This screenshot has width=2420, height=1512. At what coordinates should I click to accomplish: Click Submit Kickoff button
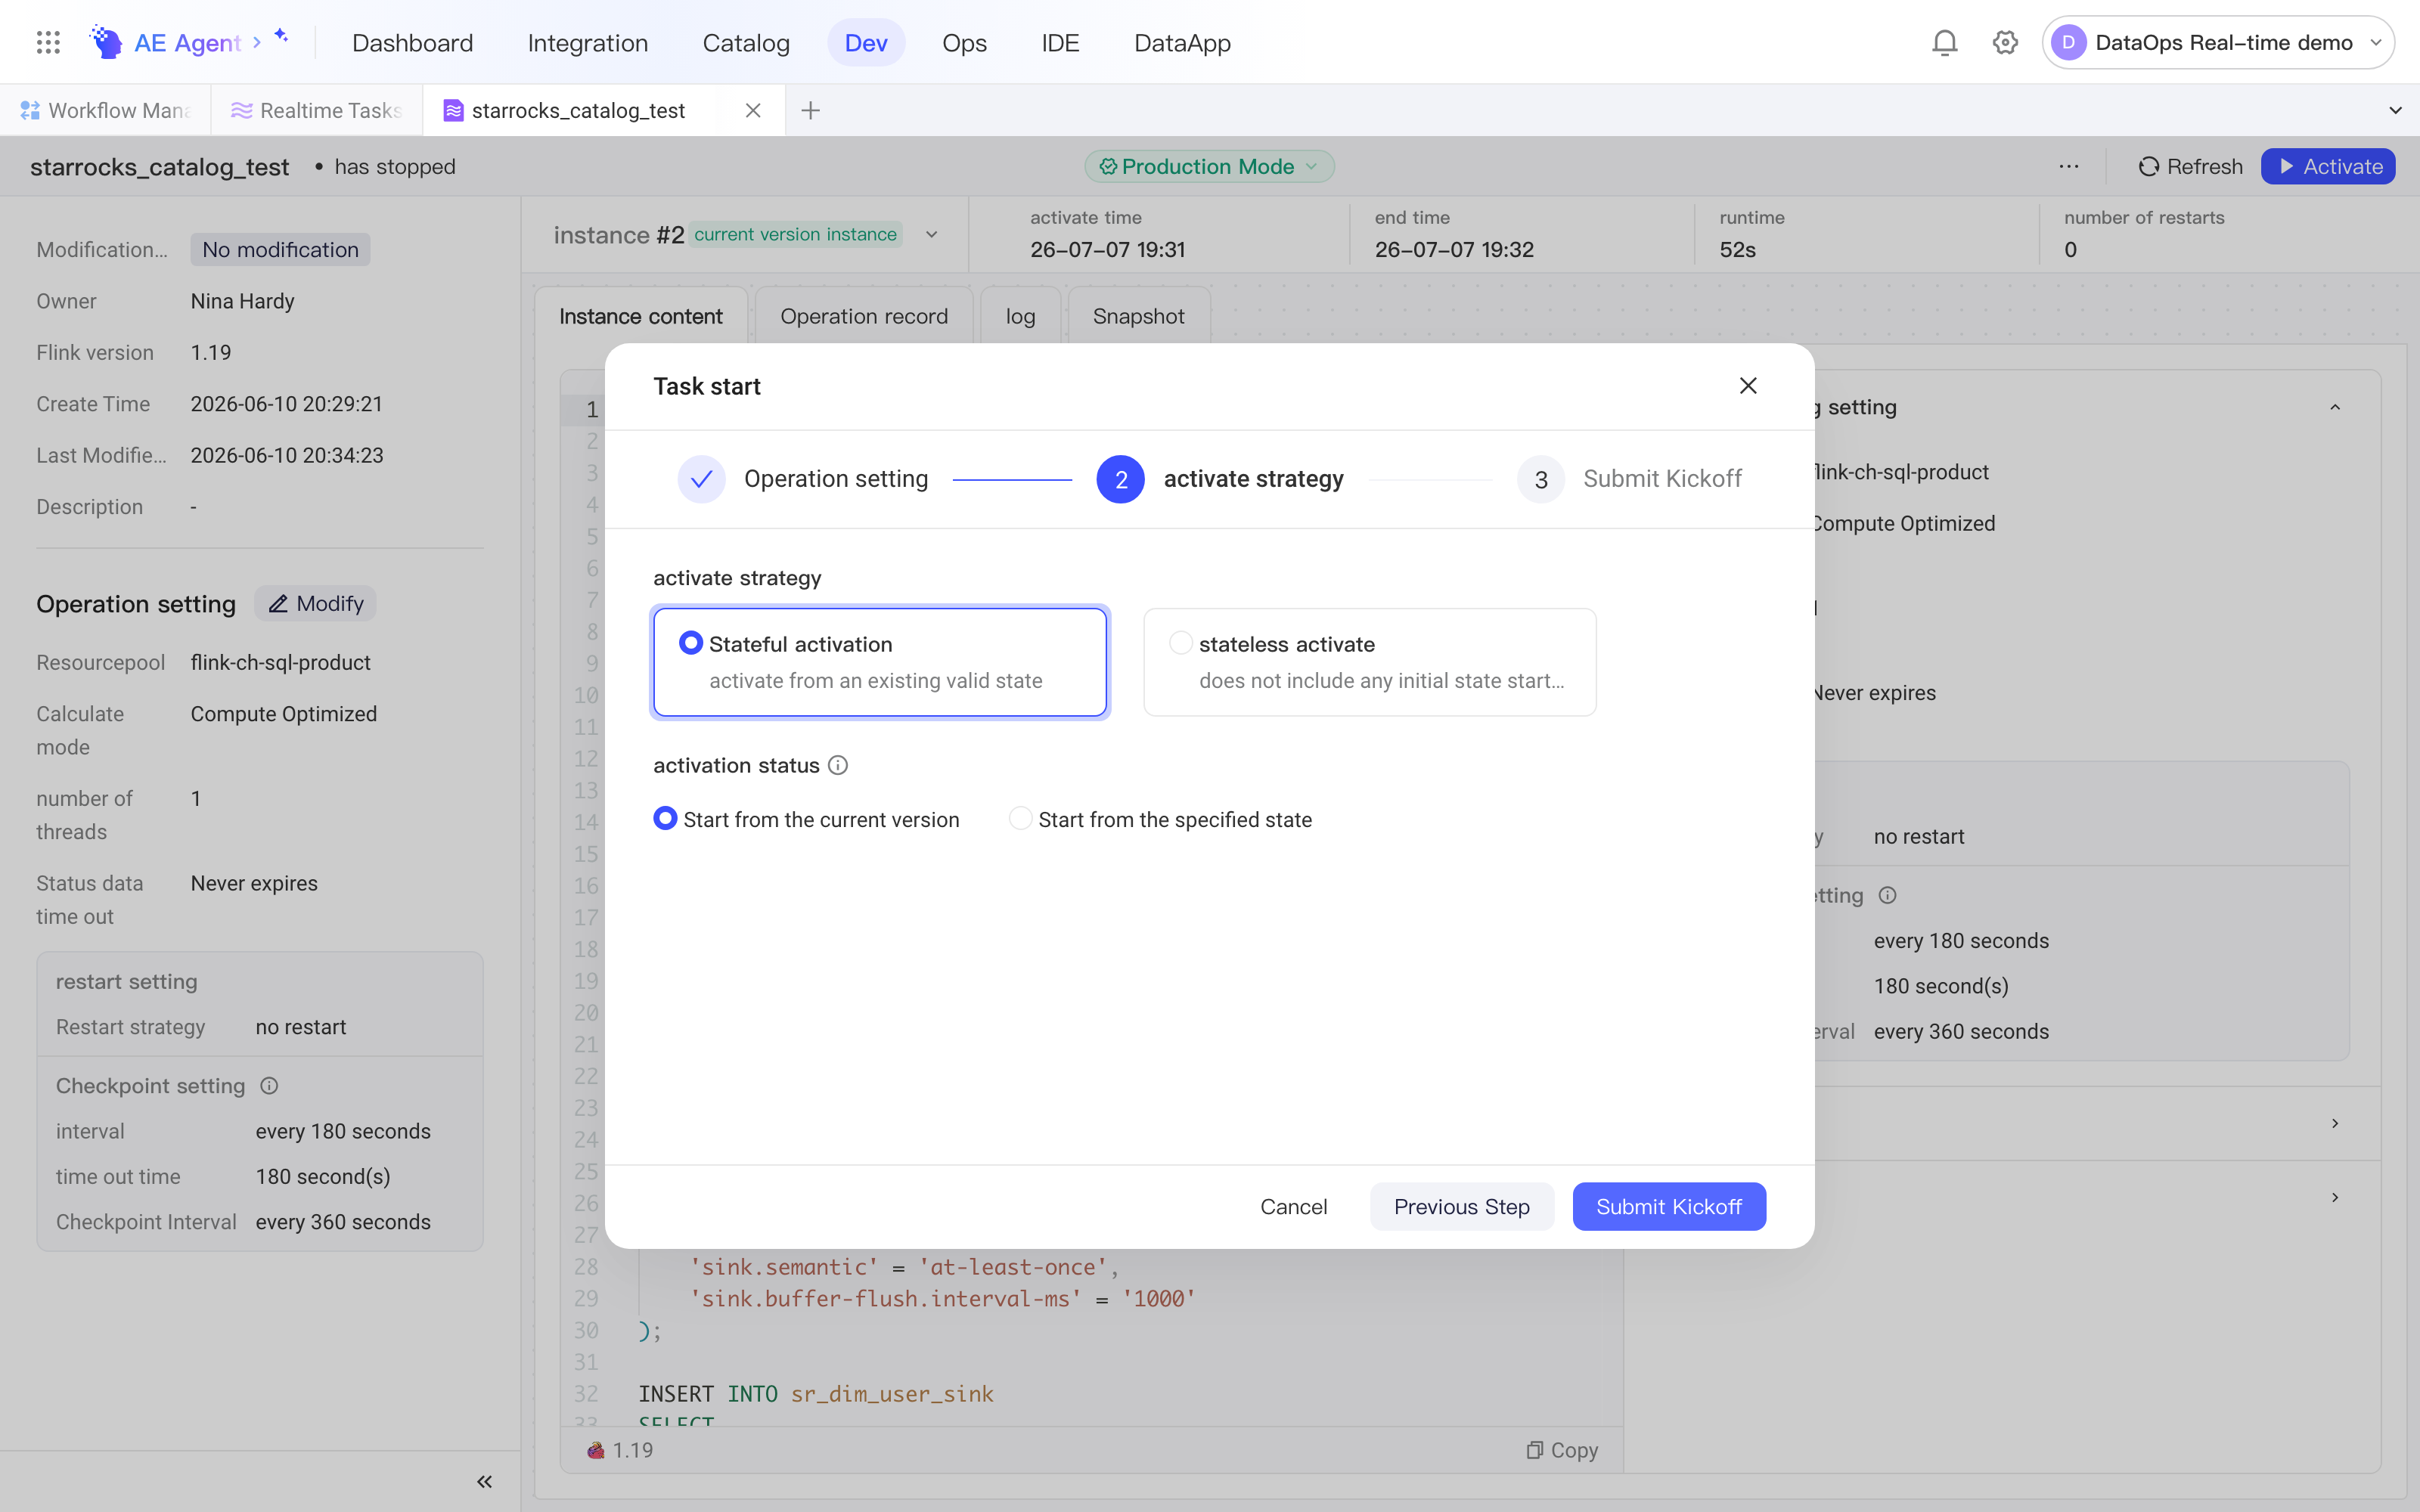coord(1669,1207)
